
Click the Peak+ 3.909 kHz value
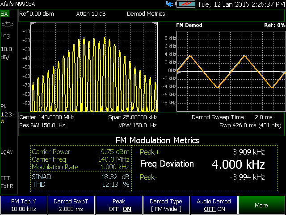click(x=249, y=152)
